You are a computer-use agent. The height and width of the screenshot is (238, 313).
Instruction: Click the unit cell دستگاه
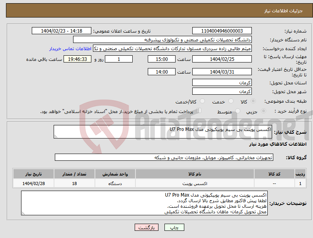[x=115, y=183]
